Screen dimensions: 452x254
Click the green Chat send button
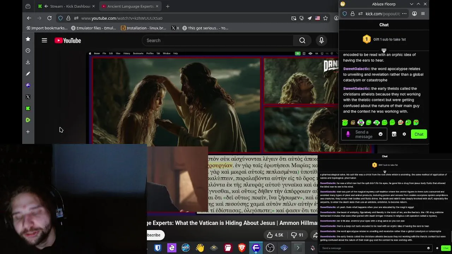(419, 134)
